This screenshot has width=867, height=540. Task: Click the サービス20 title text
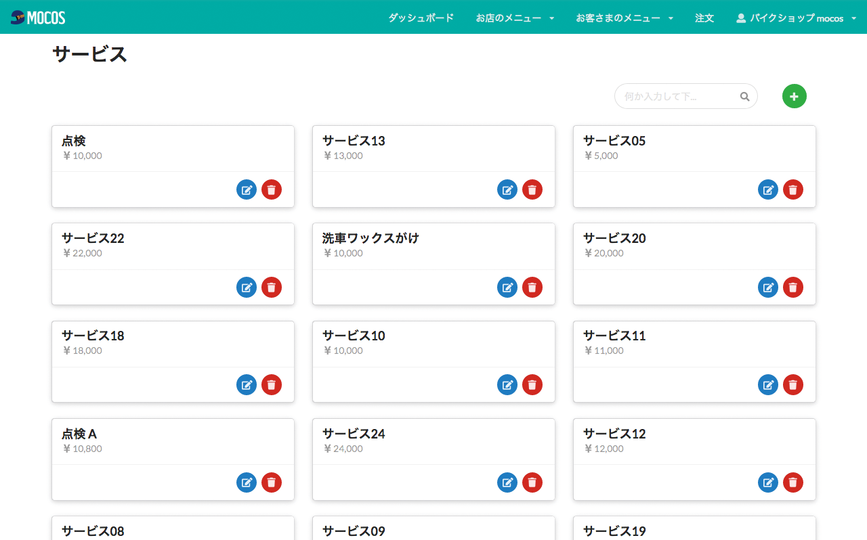pyautogui.click(x=614, y=238)
